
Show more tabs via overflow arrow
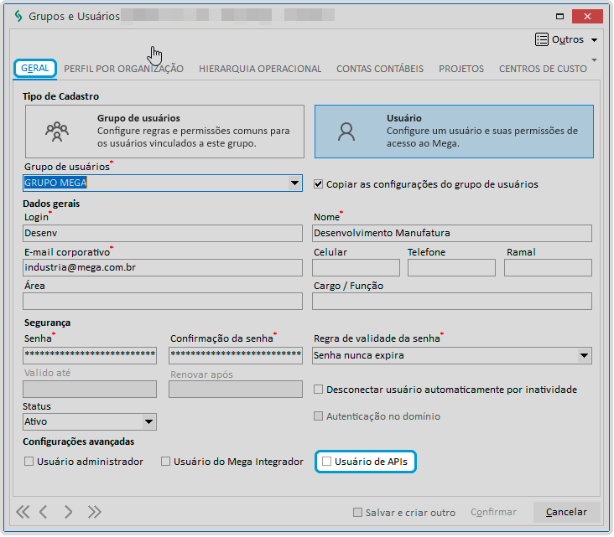coord(594,60)
